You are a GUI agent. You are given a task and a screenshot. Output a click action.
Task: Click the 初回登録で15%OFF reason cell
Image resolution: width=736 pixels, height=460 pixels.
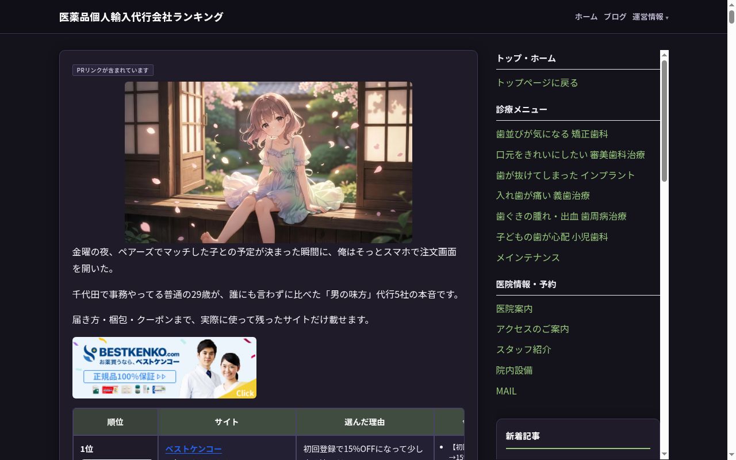coord(365,448)
